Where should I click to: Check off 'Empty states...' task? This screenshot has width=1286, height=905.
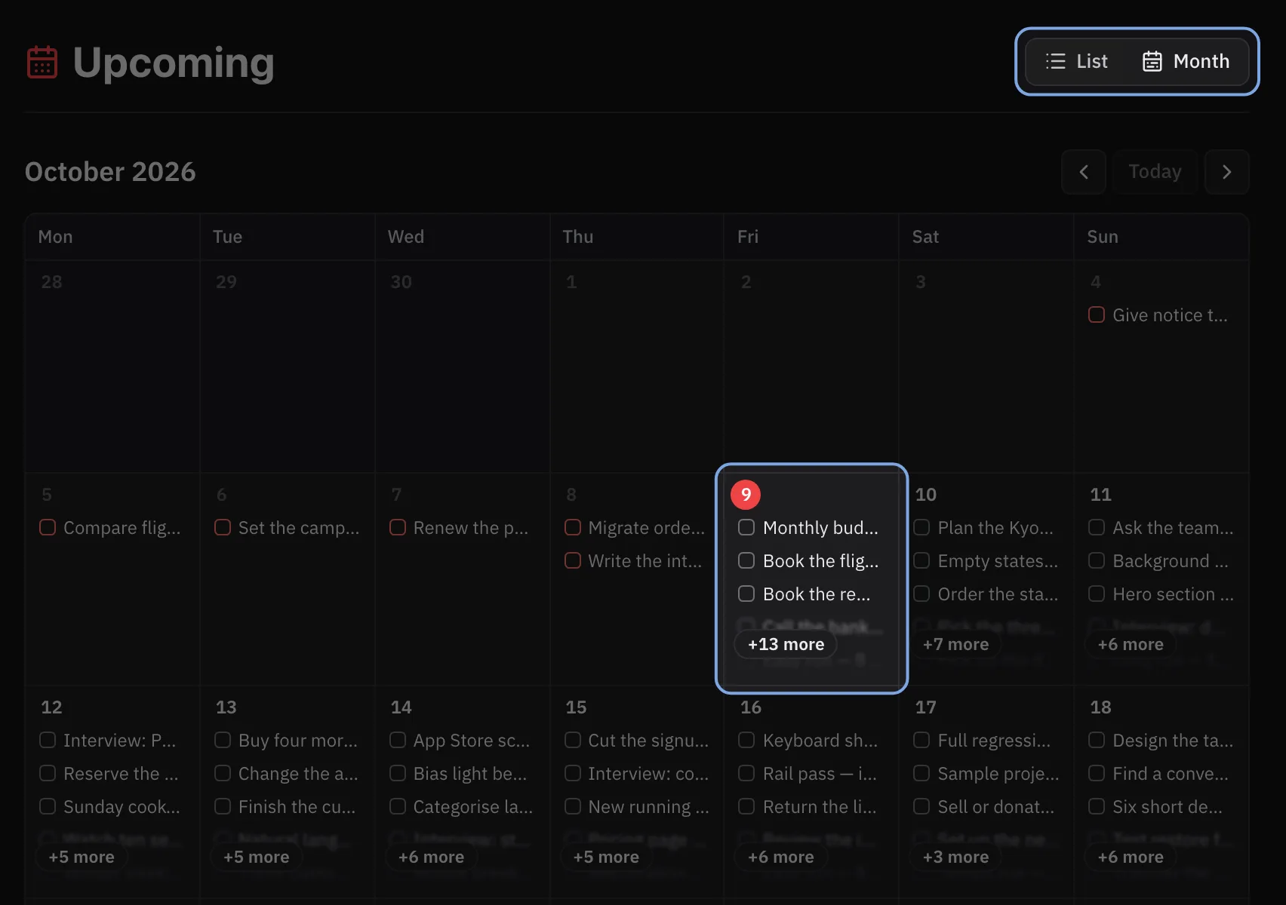coord(921,560)
